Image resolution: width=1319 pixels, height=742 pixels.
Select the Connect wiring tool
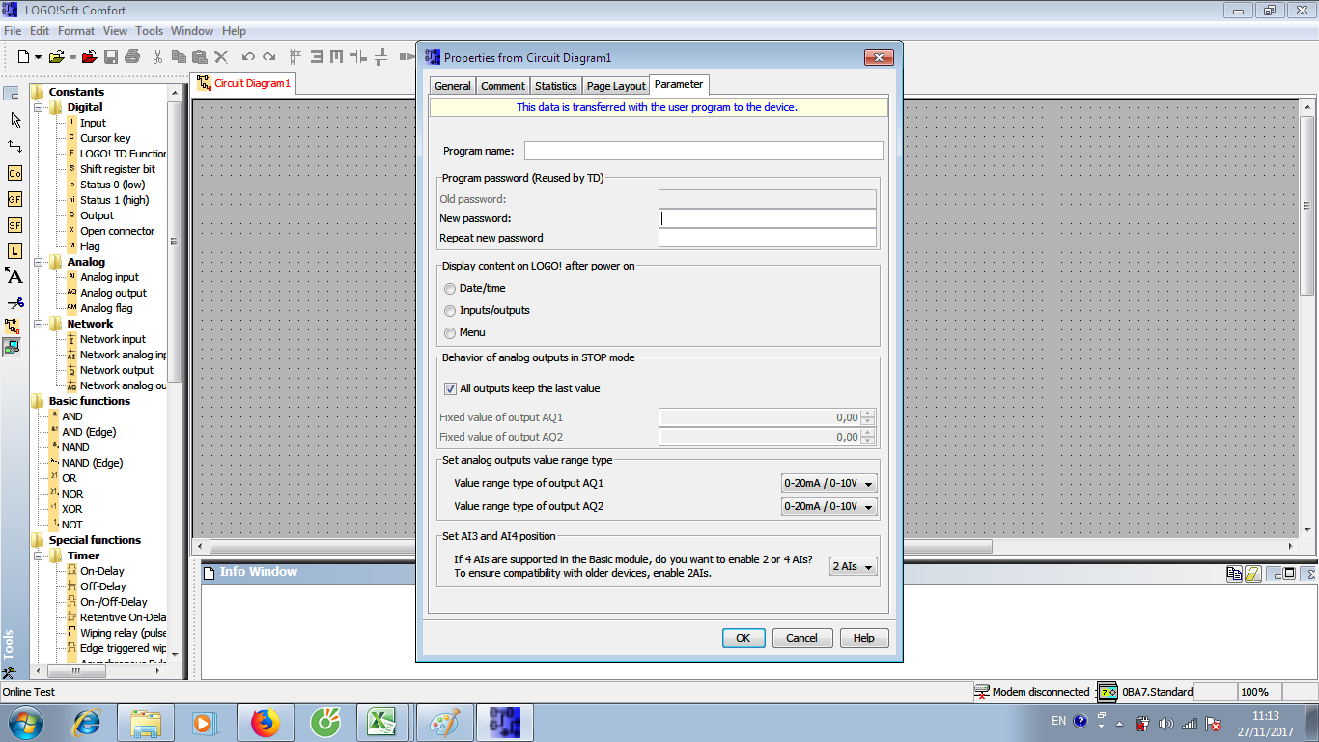[x=14, y=147]
